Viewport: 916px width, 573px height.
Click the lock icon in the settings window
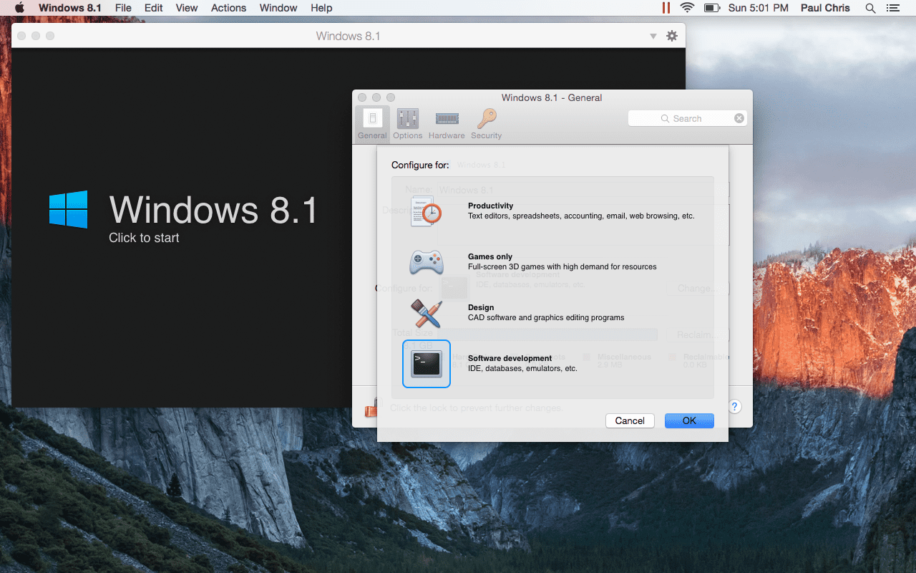click(x=370, y=408)
